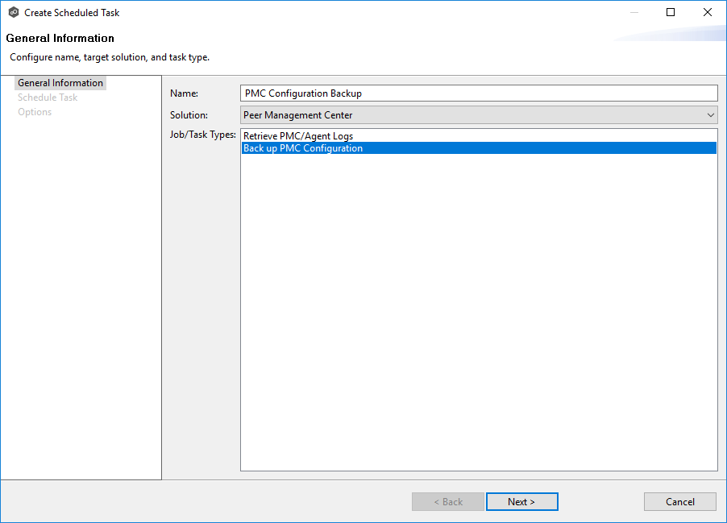Click the Next button

(x=521, y=501)
